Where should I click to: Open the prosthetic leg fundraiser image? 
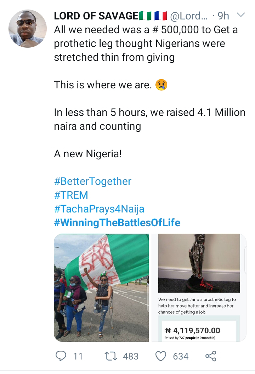(x=199, y=287)
